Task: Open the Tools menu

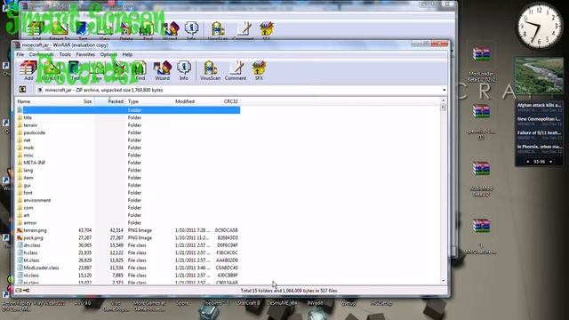Action: pos(65,54)
